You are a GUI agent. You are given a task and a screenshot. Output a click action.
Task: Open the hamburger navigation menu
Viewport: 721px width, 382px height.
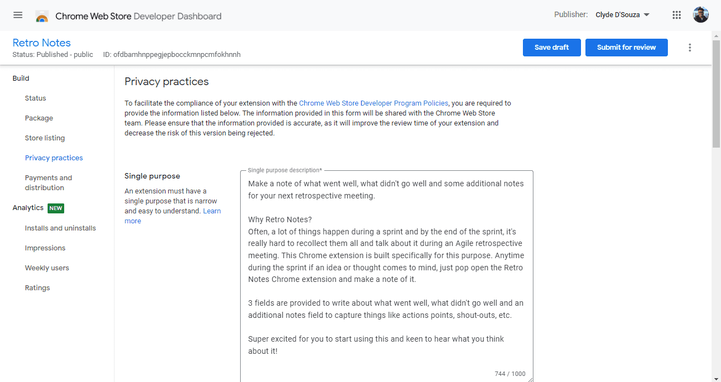pyautogui.click(x=18, y=15)
